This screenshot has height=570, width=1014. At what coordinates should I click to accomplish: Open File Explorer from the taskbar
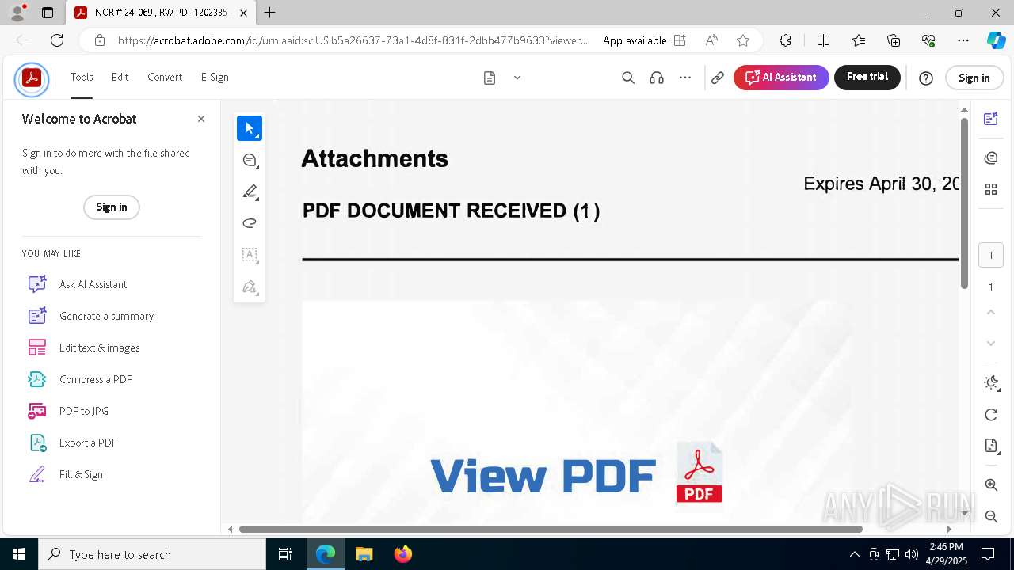click(x=364, y=554)
